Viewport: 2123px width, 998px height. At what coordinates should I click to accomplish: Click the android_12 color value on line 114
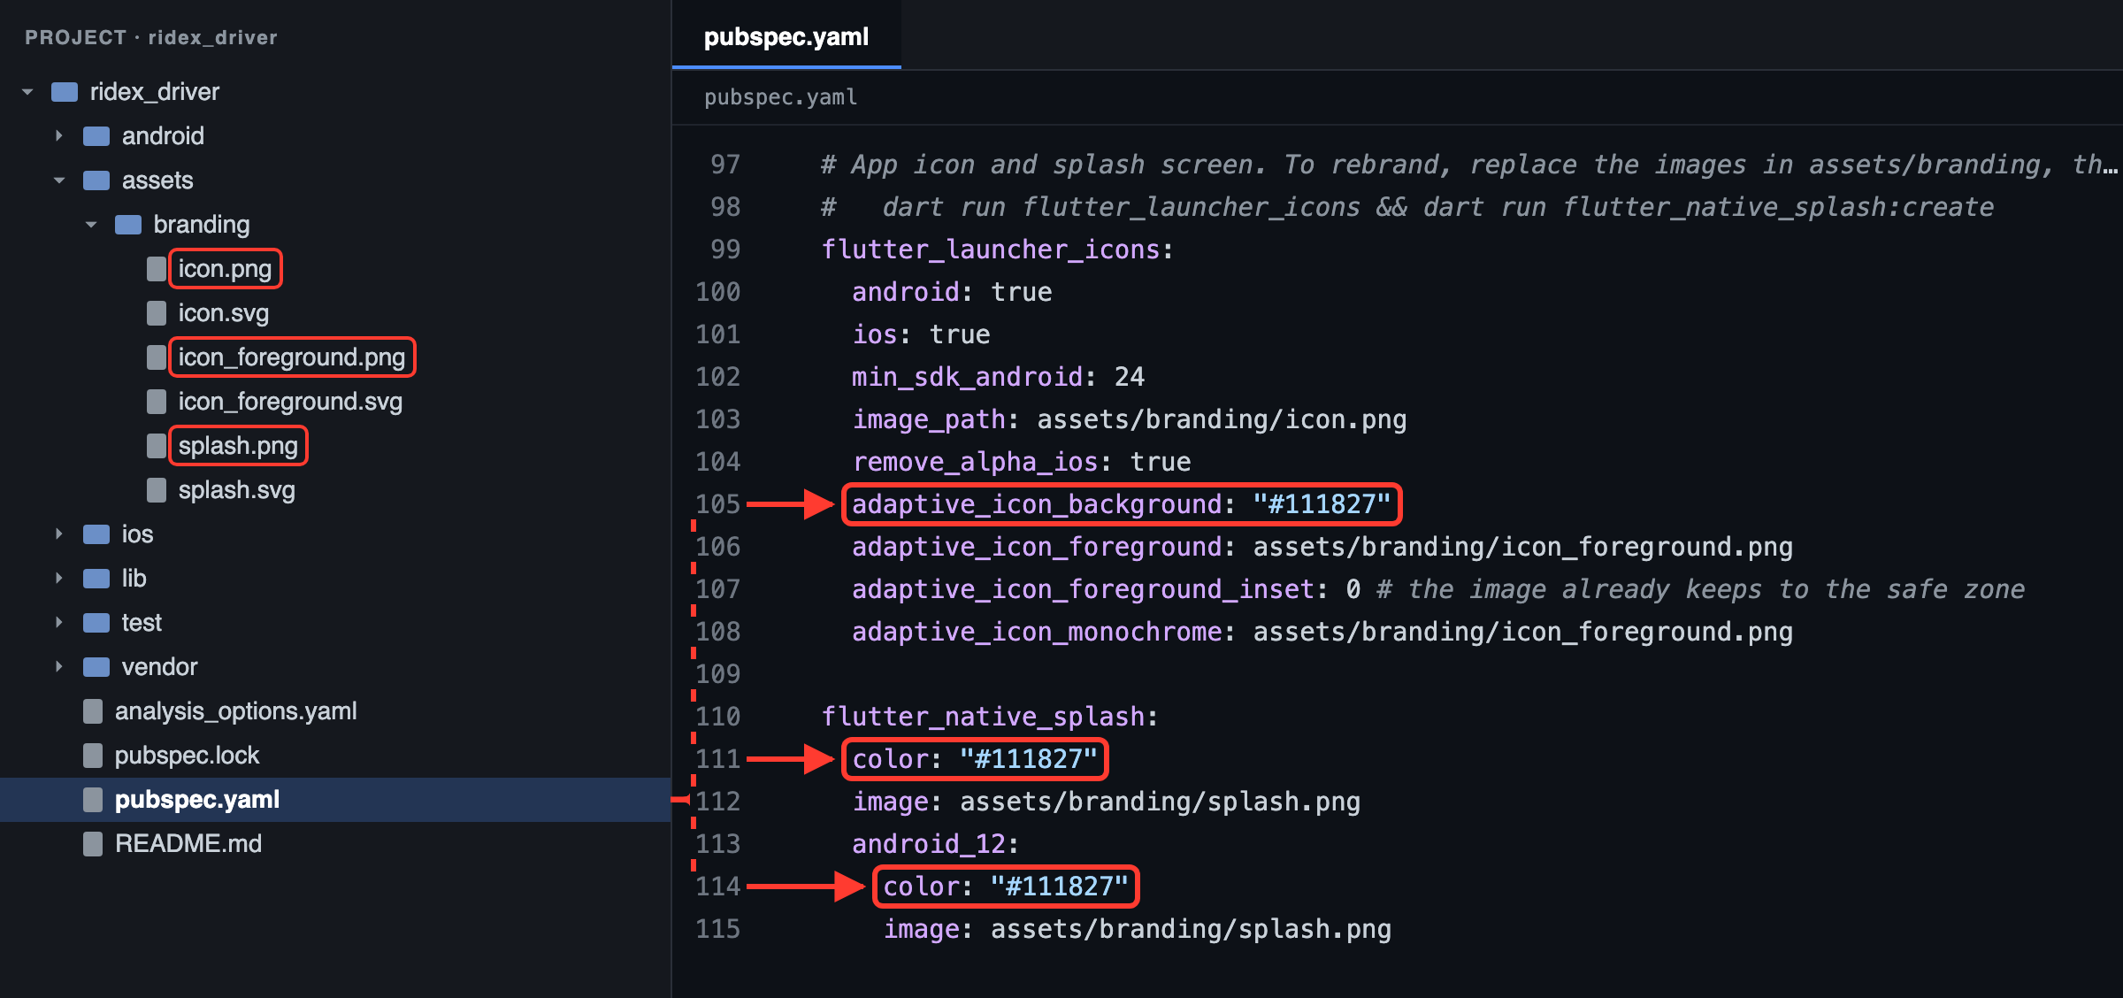point(1060,887)
